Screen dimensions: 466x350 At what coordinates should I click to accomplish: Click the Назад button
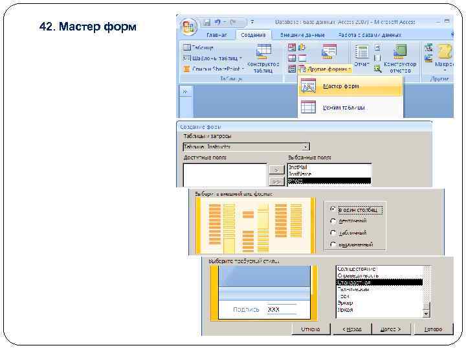tap(352, 329)
